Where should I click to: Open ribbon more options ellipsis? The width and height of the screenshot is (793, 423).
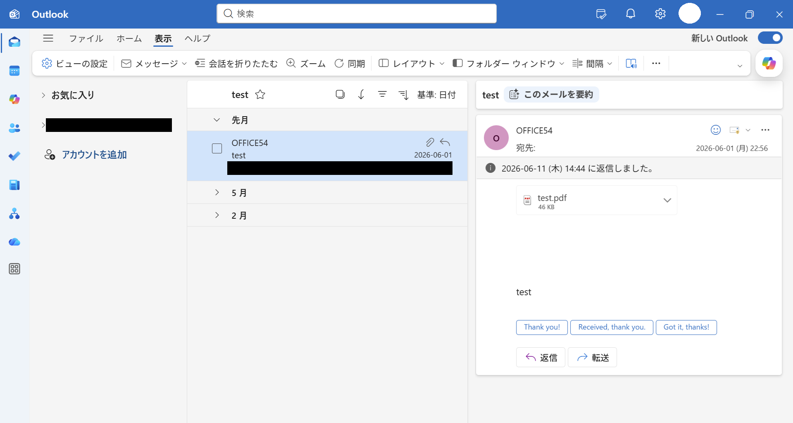[656, 63]
